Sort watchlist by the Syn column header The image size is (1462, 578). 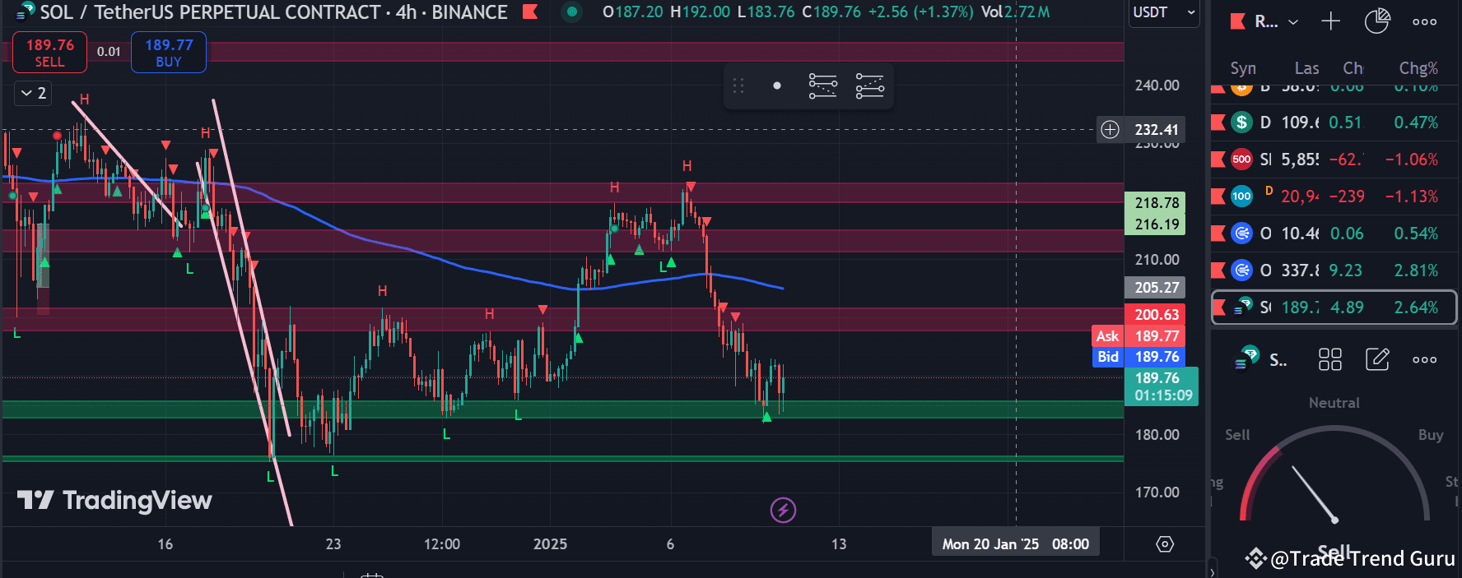pos(1243,68)
